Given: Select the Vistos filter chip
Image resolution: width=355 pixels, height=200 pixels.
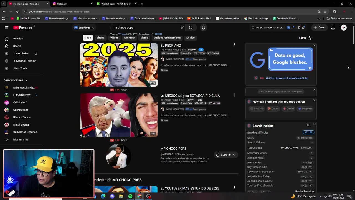Looking at the screenshot, I should click(144, 38).
